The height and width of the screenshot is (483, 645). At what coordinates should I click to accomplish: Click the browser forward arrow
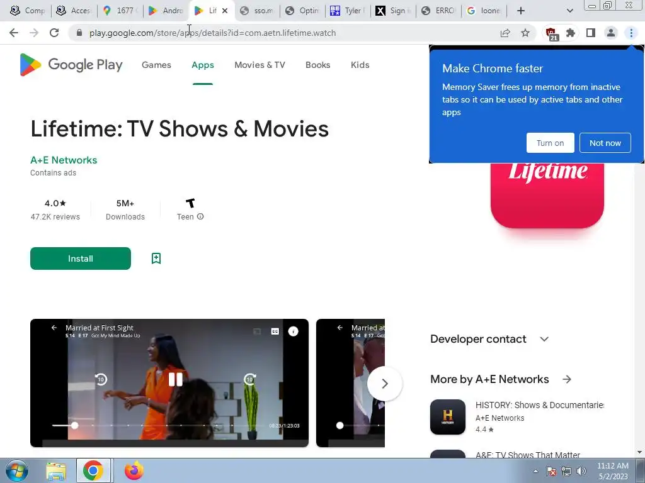[x=34, y=33]
